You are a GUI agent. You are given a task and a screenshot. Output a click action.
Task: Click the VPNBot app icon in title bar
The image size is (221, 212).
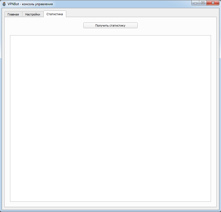pyautogui.click(x=4, y=4)
